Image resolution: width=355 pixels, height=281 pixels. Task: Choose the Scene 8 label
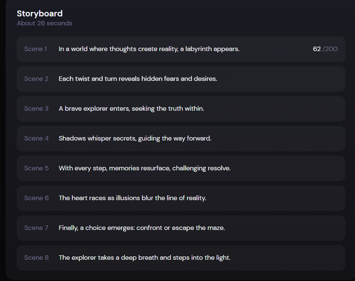point(36,258)
